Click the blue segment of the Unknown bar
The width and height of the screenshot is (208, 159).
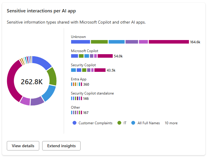tap(80, 42)
